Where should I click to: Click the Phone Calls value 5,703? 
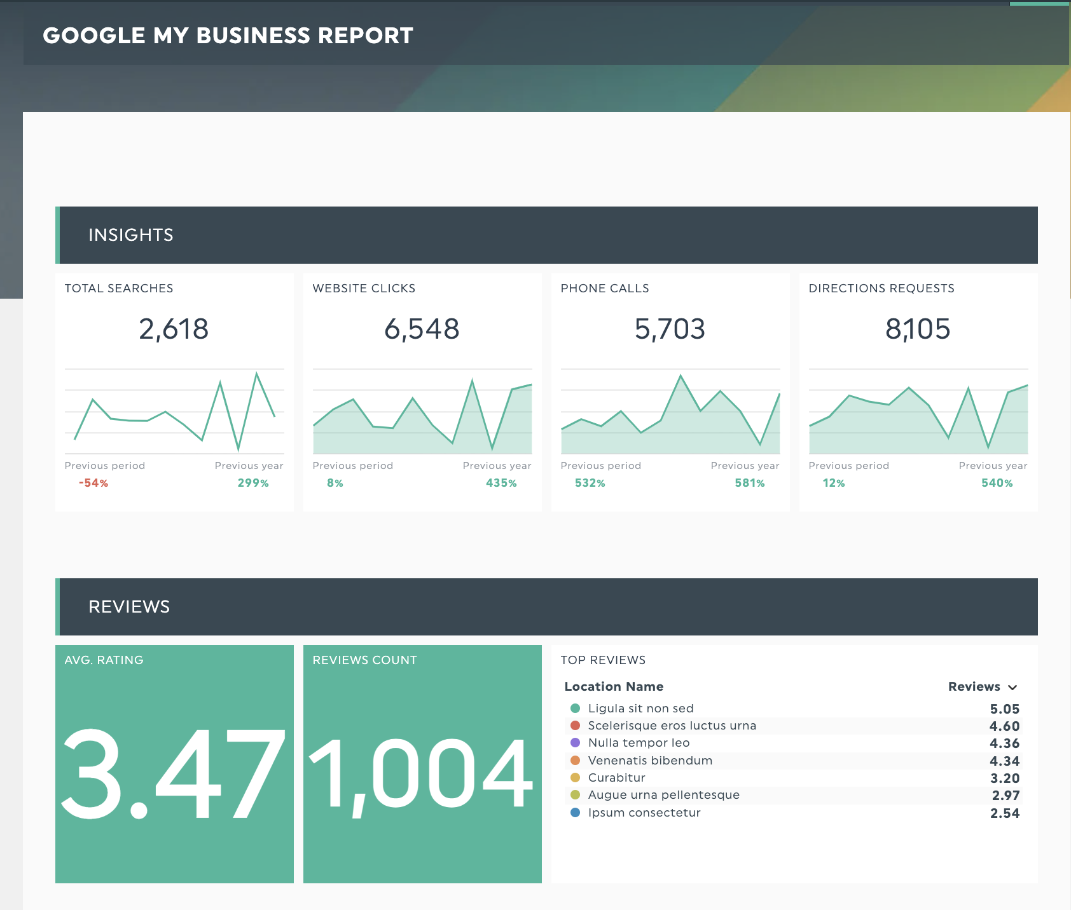coord(670,329)
